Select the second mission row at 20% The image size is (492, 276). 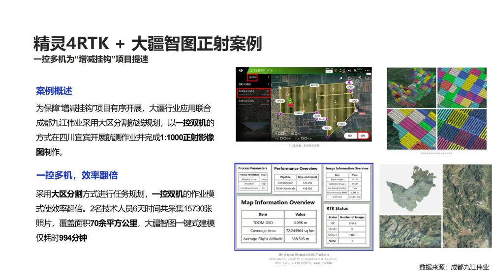coord(253,103)
